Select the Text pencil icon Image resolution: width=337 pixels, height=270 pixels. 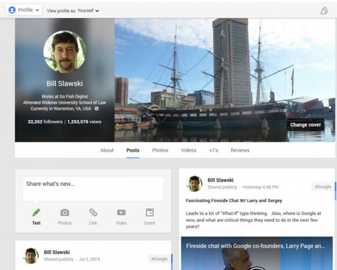click(x=36, y=213)
